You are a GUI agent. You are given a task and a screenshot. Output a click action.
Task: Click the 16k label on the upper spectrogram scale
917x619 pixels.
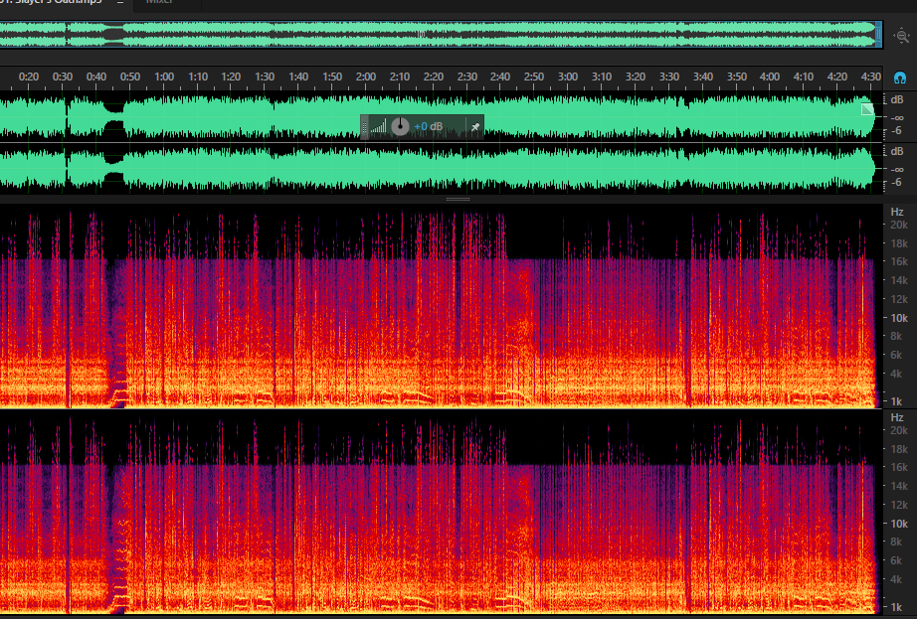point(898,261)
